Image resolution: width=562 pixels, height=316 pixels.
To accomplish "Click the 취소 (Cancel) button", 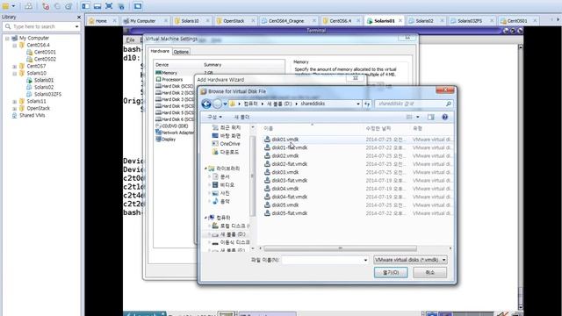I will tap(429, 273).
